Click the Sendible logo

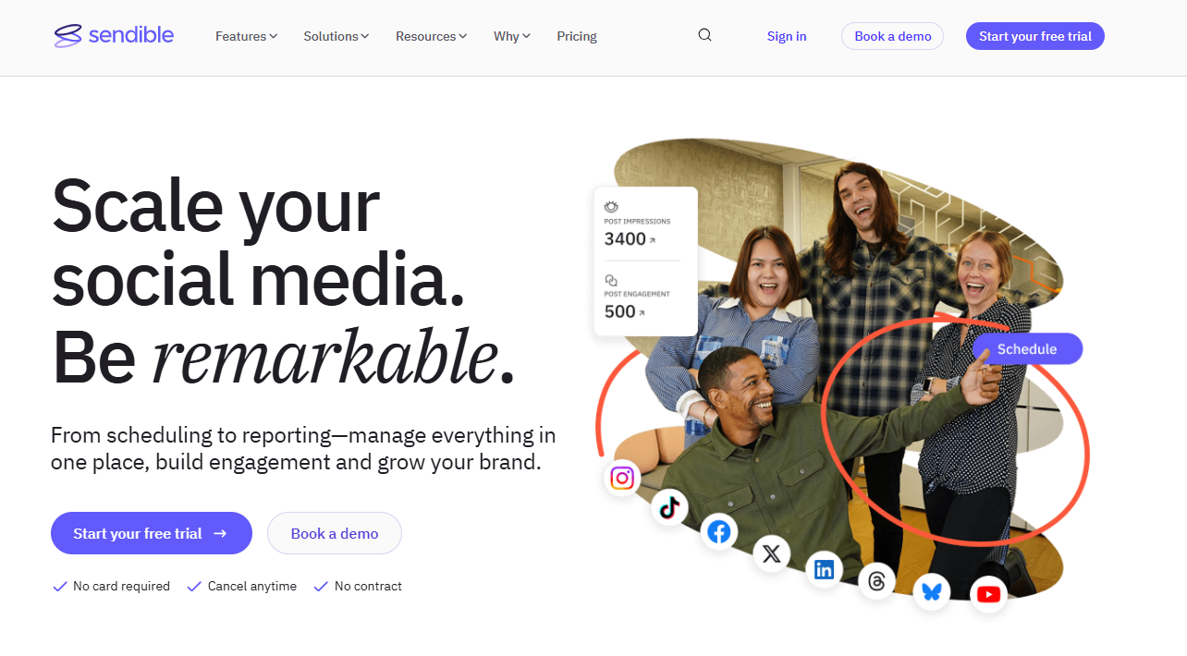(114, 36)
